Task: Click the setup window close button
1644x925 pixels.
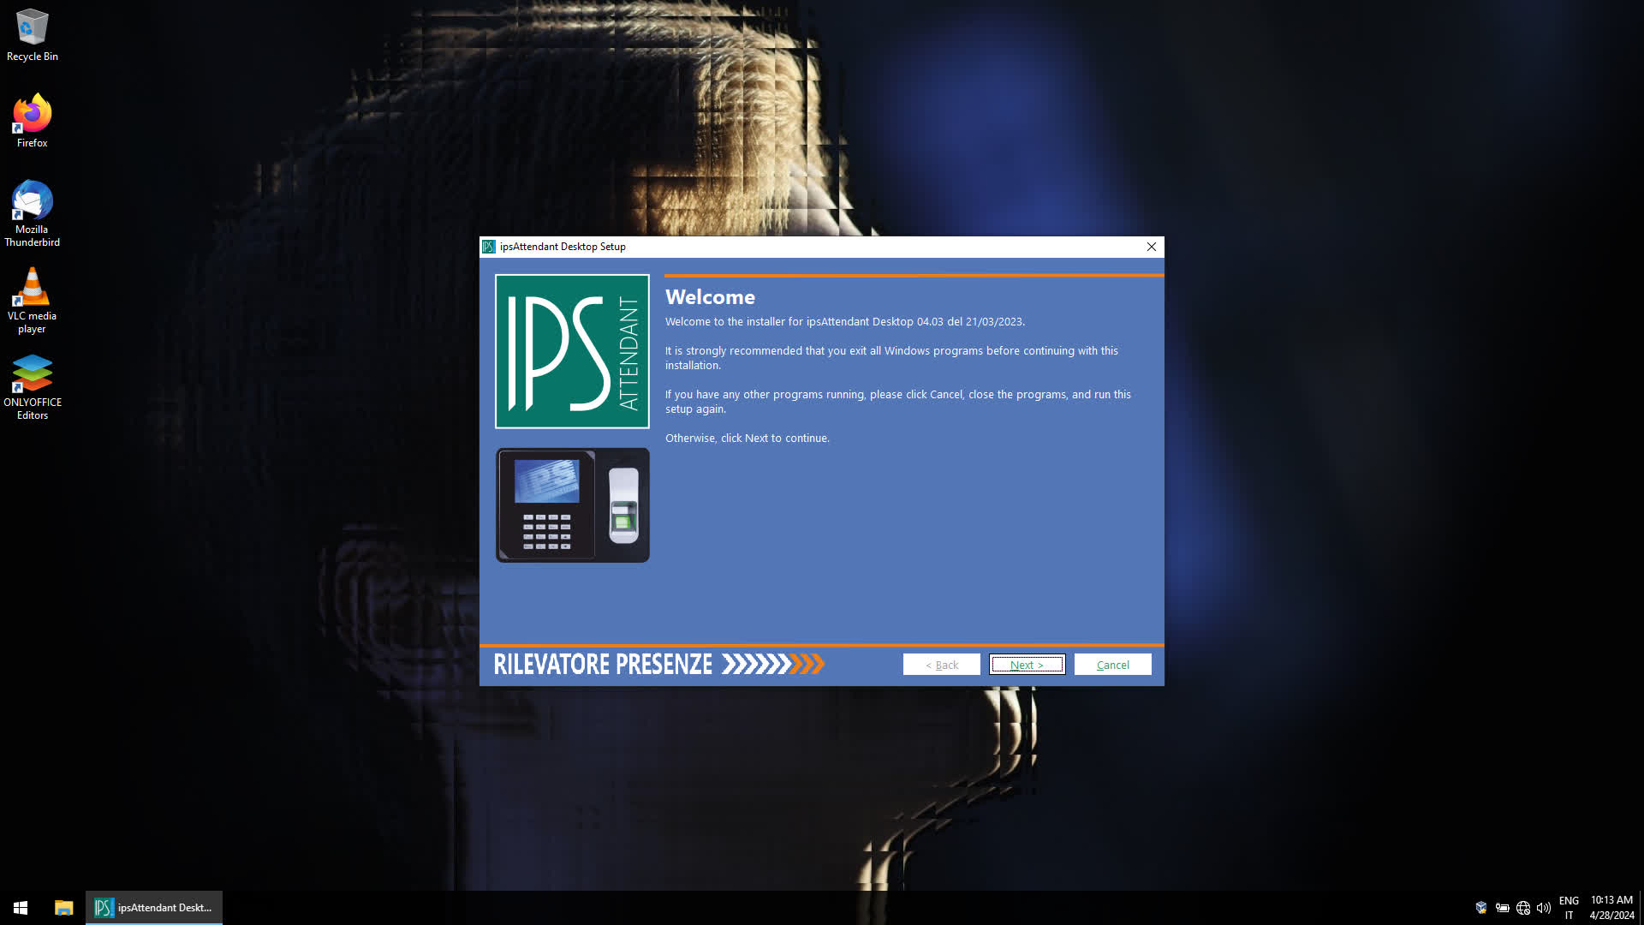Action: [1152, 246]
